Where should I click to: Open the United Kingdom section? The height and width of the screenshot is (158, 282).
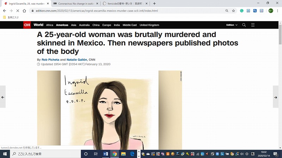pos(149,25)
